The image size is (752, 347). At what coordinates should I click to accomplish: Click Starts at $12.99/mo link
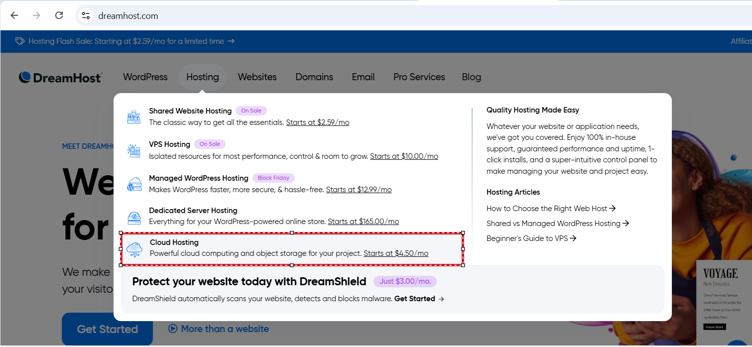(359, 190)
